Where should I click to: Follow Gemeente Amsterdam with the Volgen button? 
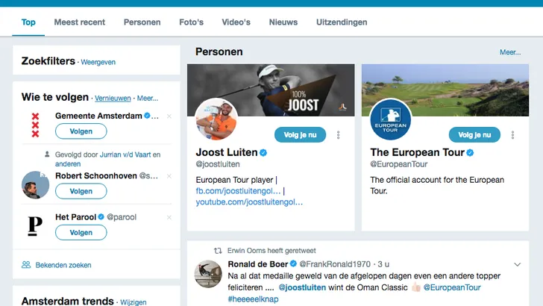81,131
